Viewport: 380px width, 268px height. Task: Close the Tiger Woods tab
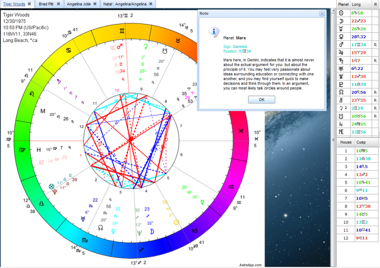[29, 3]
